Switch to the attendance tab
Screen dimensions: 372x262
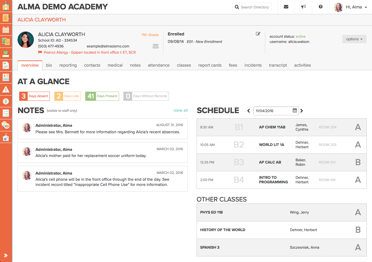[x=158, y=65]
